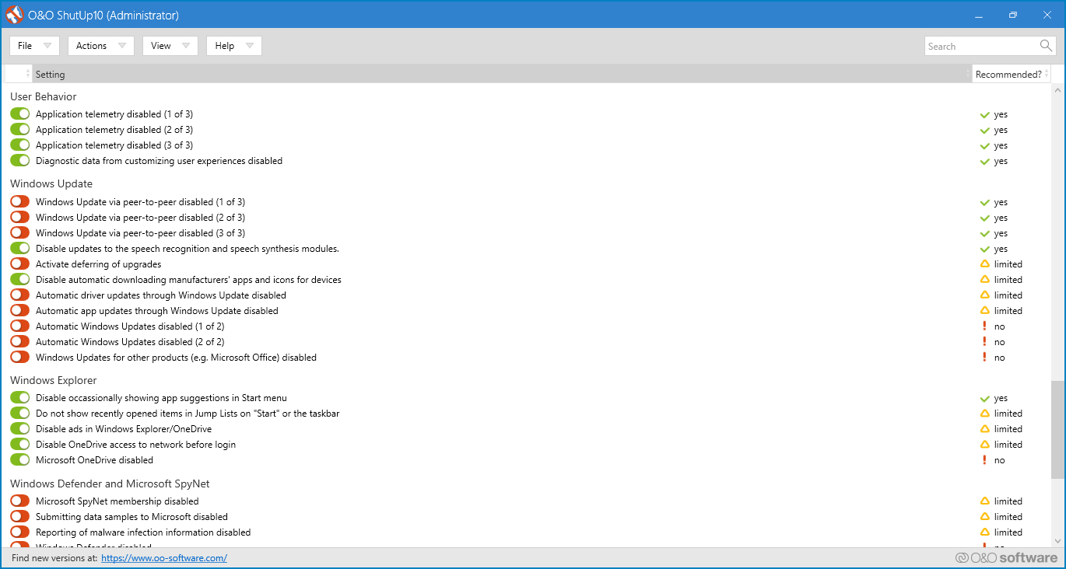This screenshot has height=569, width=1066.
Task: Click green check icon for Windows Update peer-to-peer (3 of 3)
Action: [985, 233]
